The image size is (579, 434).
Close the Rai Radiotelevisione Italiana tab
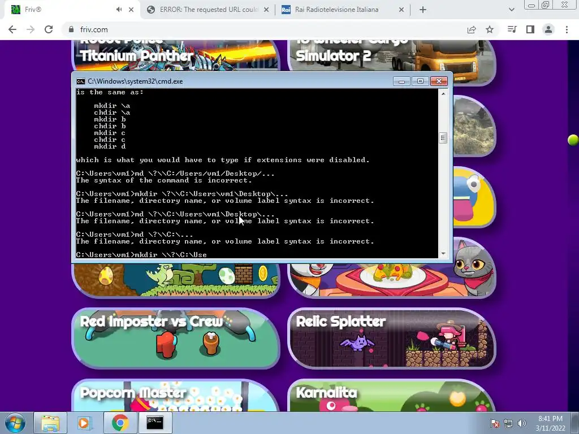(x=401, y=10)
